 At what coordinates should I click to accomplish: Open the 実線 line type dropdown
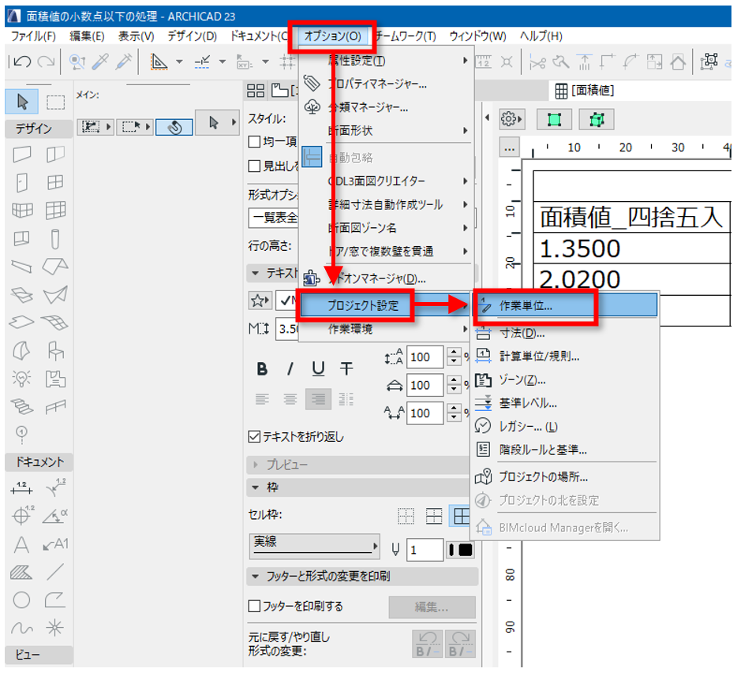[x=314, y=546]
